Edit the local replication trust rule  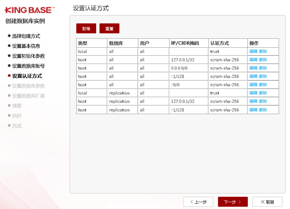(x=253, y=93)
